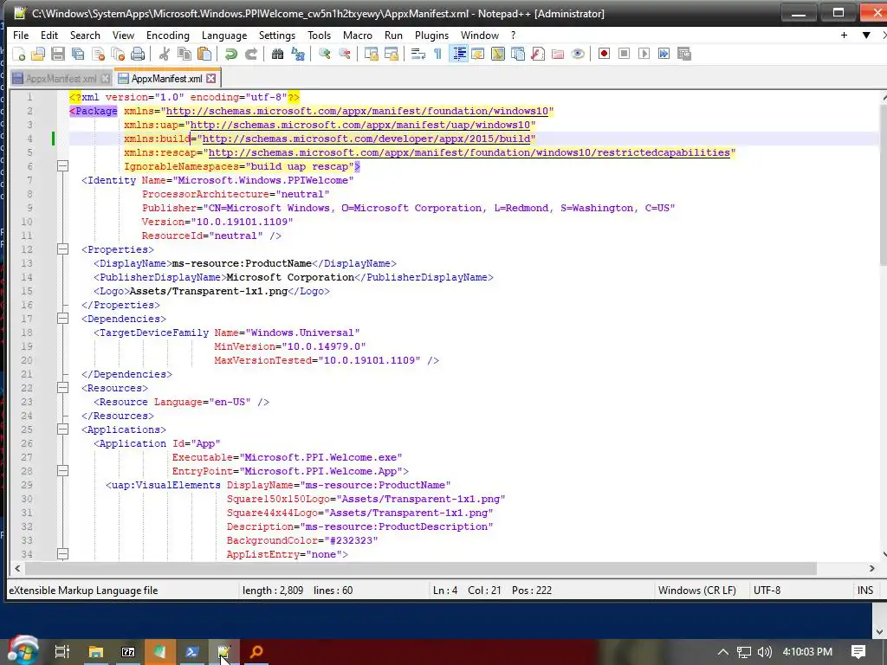This screenshot has width=887, height=665.
Task: Click the Redo arrow icon
Action: 250,54
